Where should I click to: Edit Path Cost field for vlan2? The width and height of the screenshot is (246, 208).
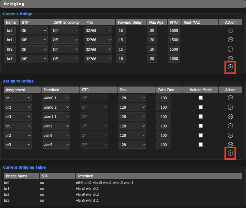164,126
